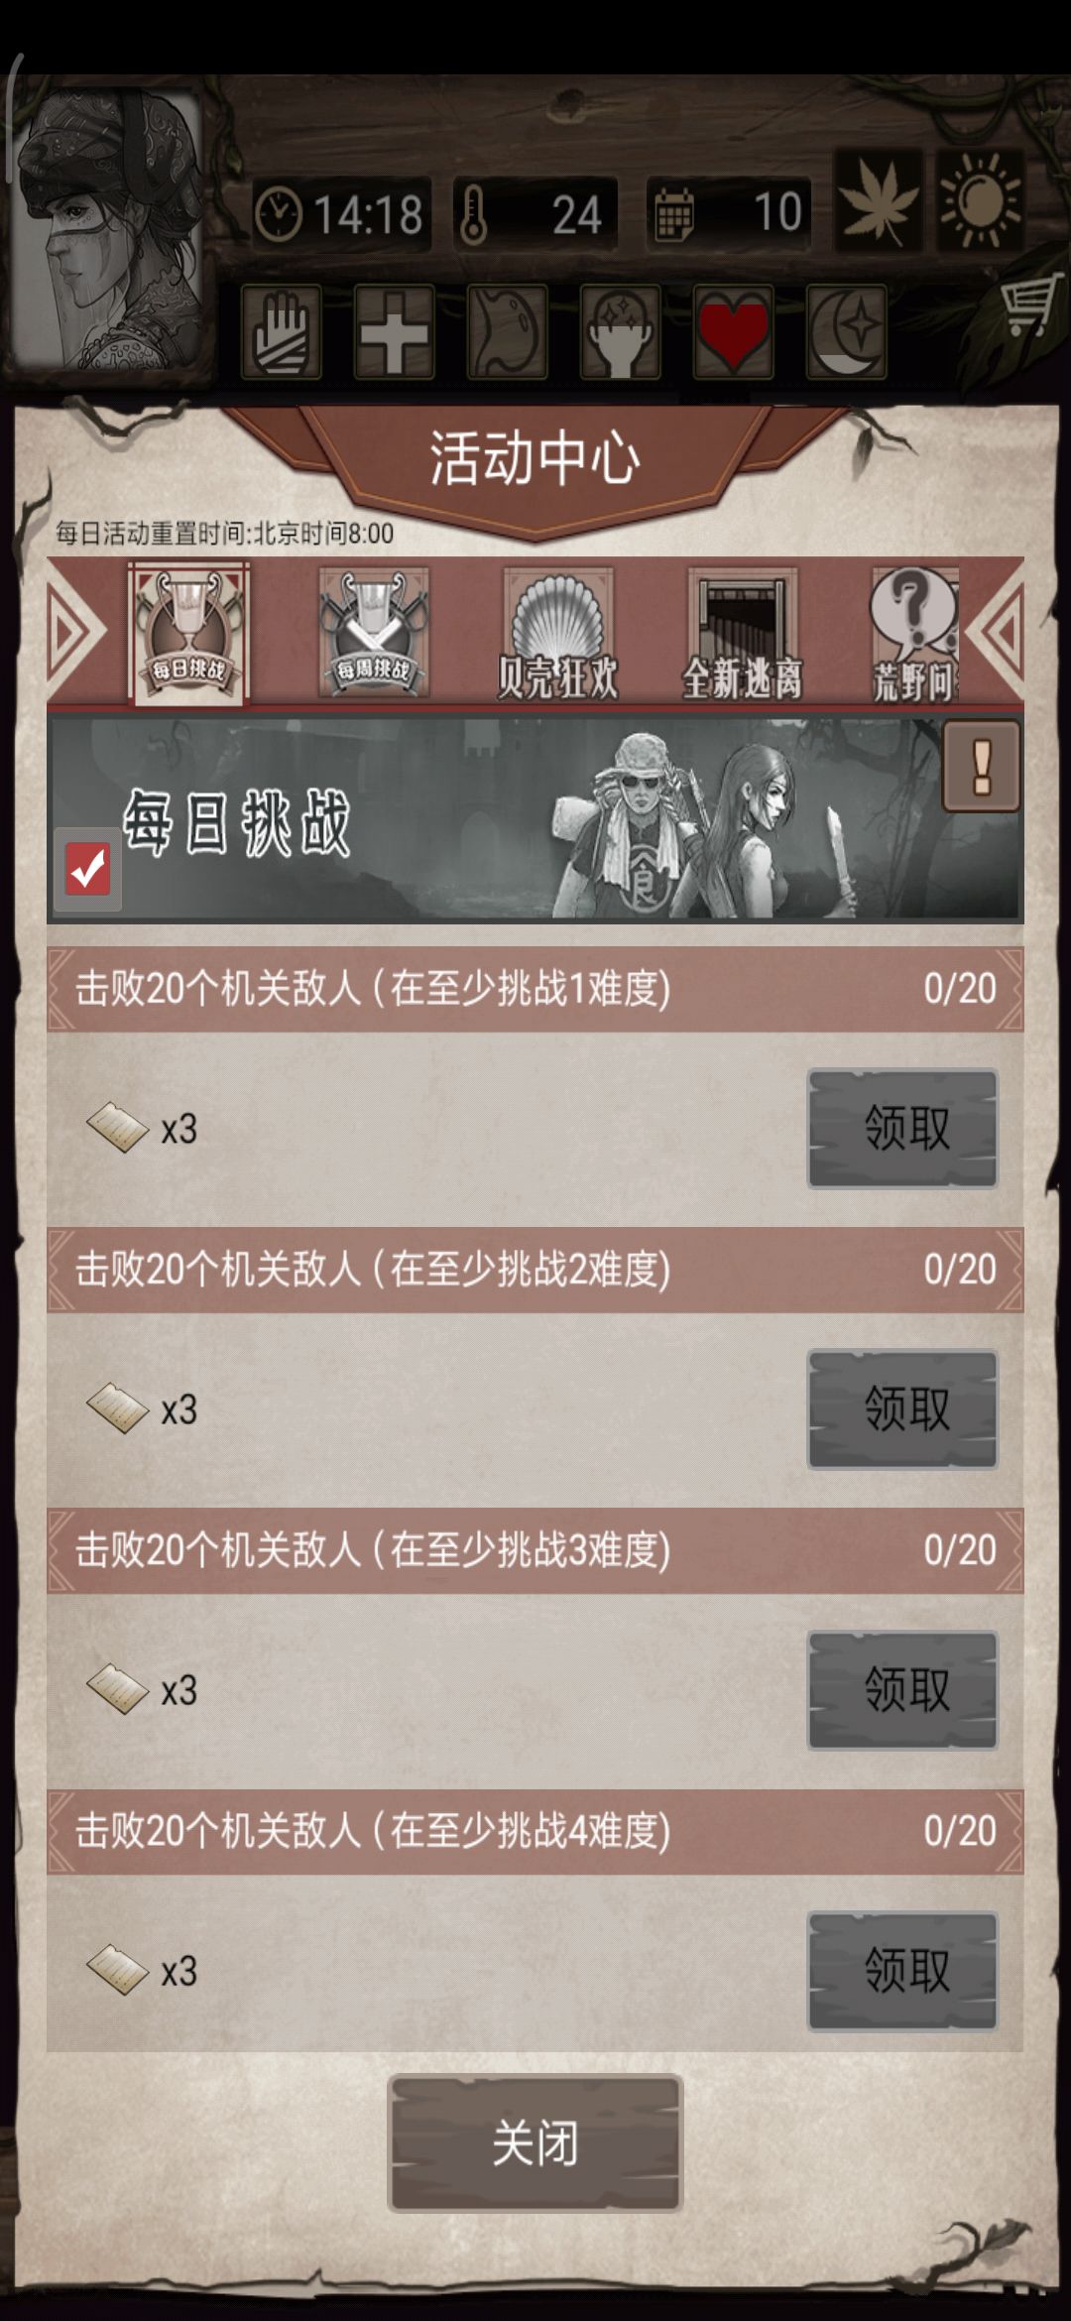
Task: Tap the bandaged hand injury status icon
Action: coord(282,331)
